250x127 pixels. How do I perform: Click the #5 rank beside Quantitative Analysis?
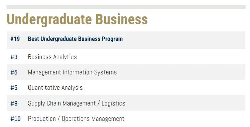point(14,88)
